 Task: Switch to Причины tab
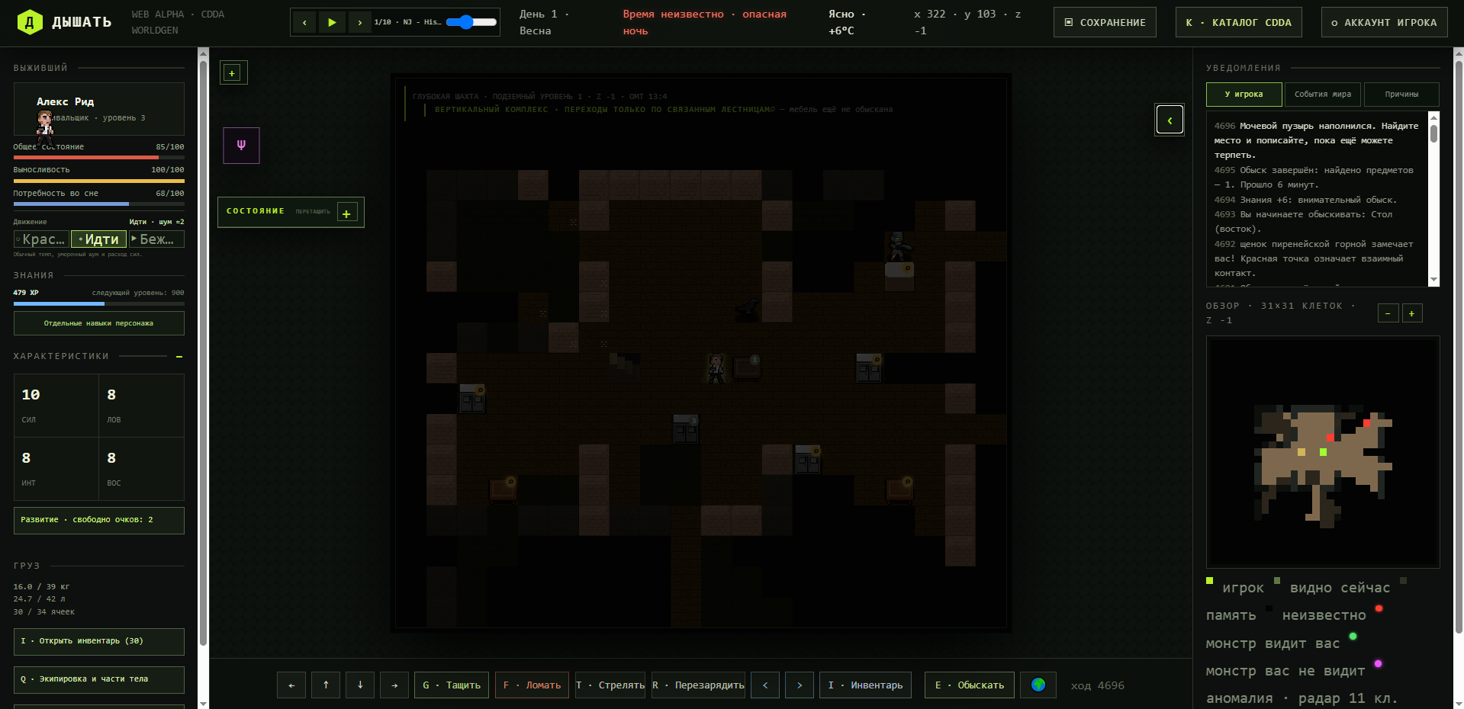click(1401, 95)
